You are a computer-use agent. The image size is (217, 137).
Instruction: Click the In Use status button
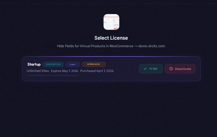151,69
